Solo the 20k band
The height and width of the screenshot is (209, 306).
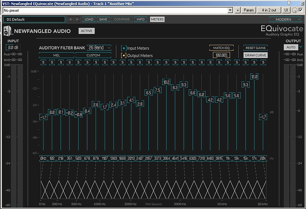[x=263, y=62]
